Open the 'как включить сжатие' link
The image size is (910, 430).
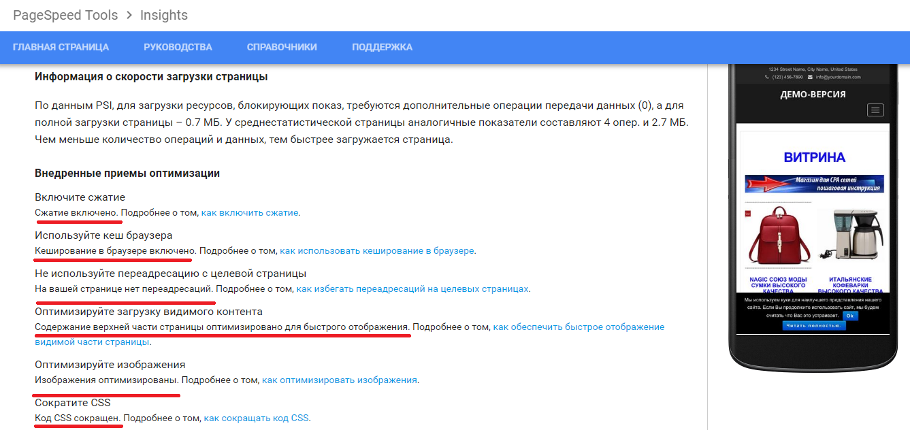coord(250,213)
